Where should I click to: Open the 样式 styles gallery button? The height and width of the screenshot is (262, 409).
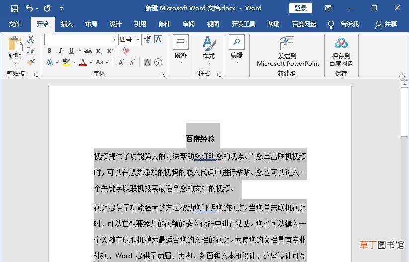[x=209, y=50]
